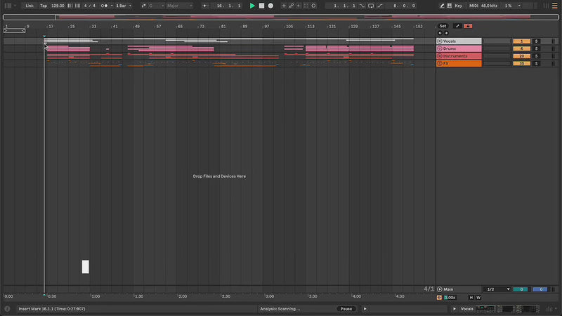Screen dimensions: 562x316
Task: Toggle the Instruments track activator
Action: tap(521, 56)
